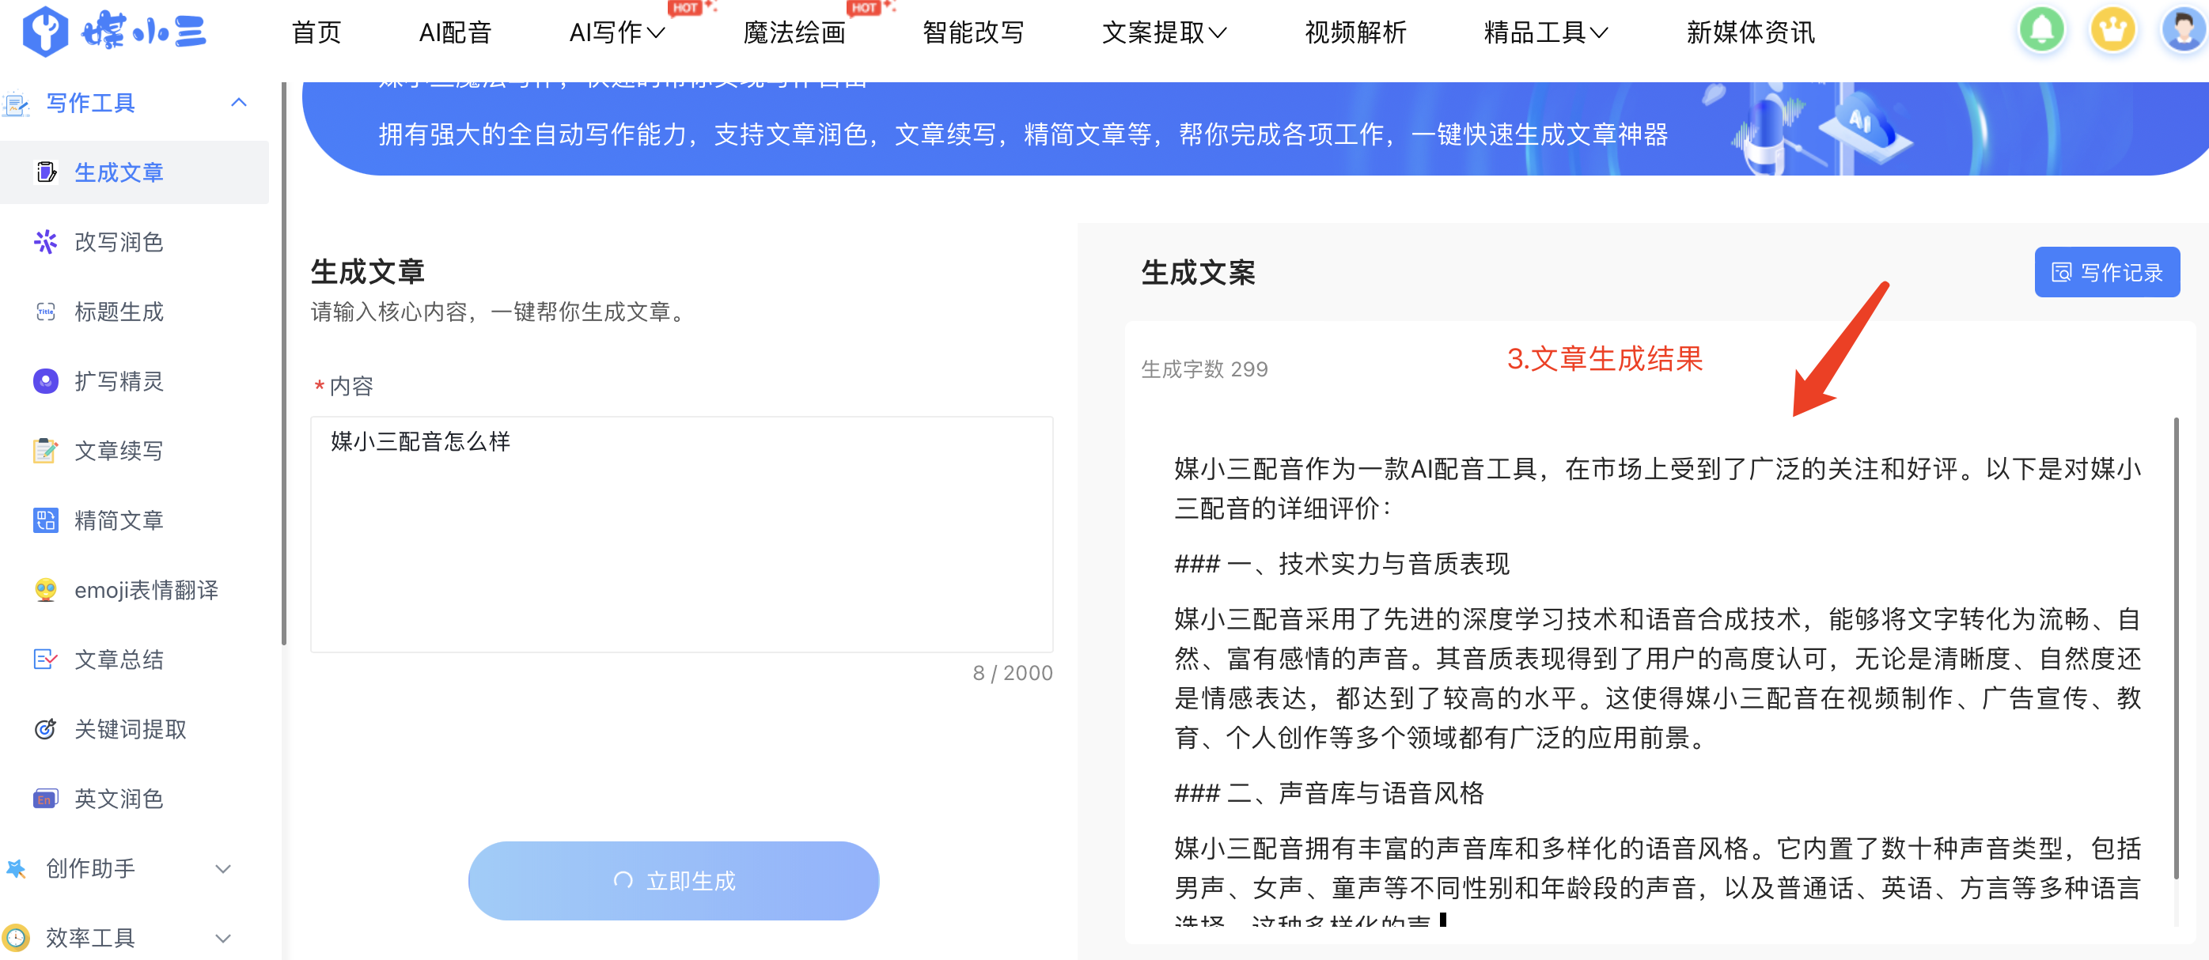Screen dimensions: 2209x960
Task: Click the 写作工具 section icon
Action: 17,104
